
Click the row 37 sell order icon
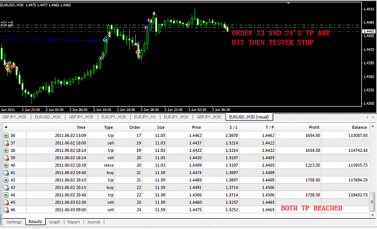tap(6, 143)
